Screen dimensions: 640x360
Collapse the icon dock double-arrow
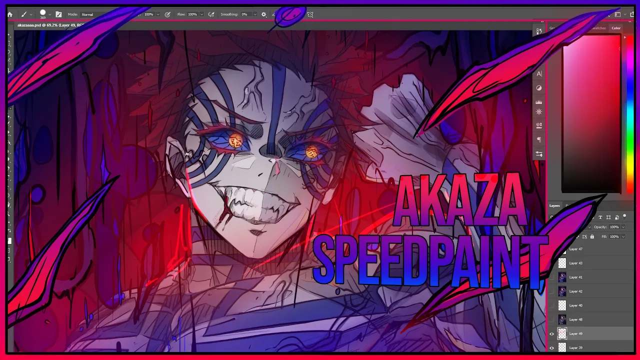tap(542, 22)
